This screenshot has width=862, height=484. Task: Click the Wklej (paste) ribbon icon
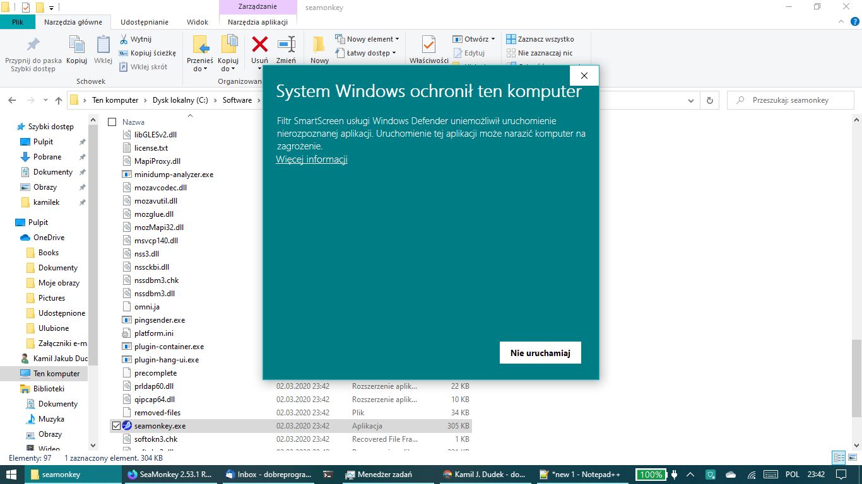[x=103, y=50]
